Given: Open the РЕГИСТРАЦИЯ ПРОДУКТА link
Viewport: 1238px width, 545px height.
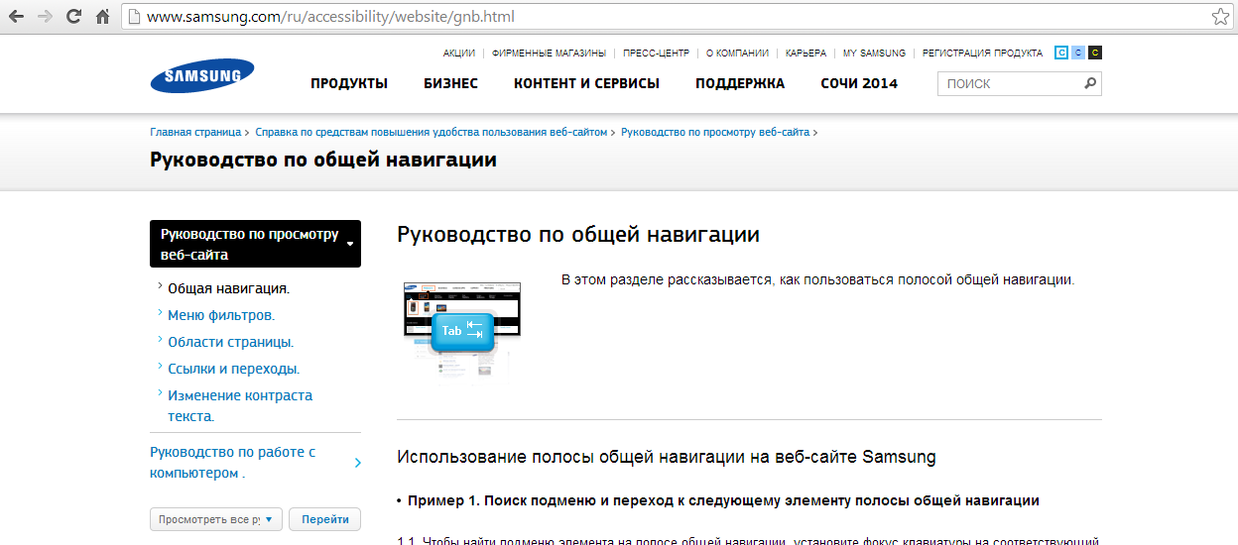Looking at the screenshot, I should [x=982, y=54].
